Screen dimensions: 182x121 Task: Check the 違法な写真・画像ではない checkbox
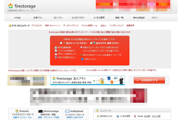point(91,43)
